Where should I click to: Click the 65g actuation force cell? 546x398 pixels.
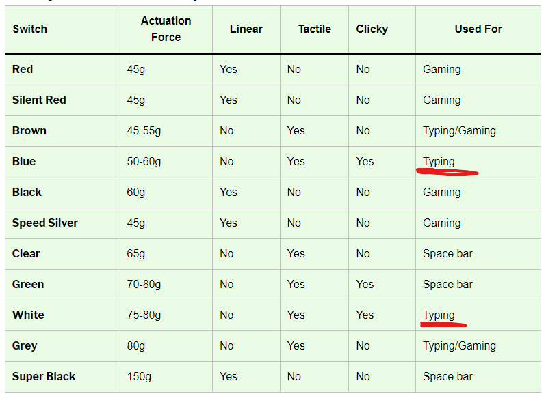(x=136, y=253)
